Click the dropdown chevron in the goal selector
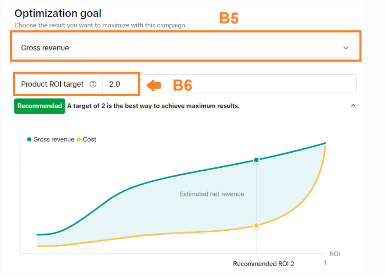This screenshot has width=385, height=276. [x=346, y=48]
